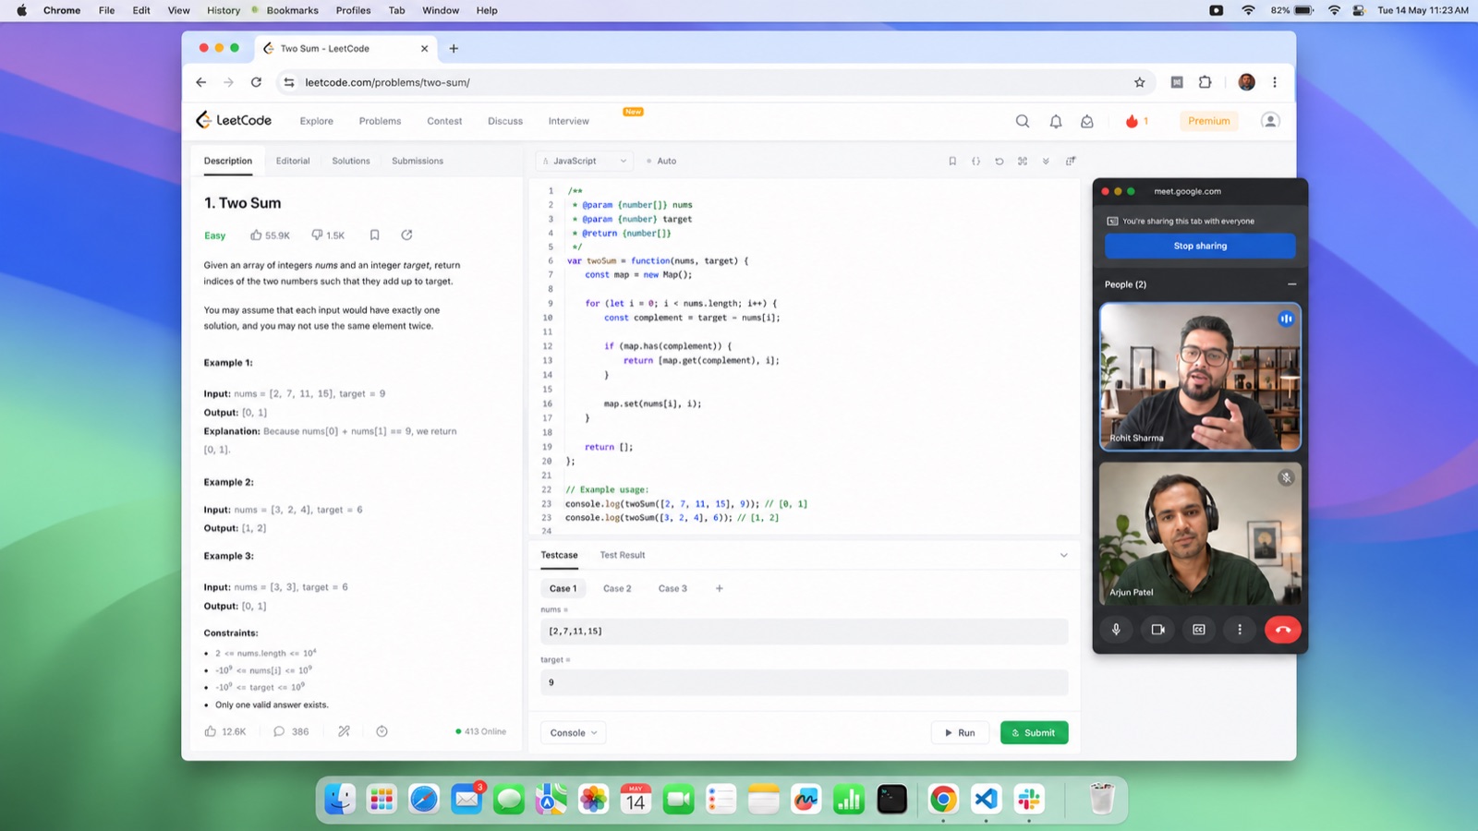Screen dimensions: 1478x831
Task: Click the thumbs-down icon showing 1.5K
Action: [317, 235]
